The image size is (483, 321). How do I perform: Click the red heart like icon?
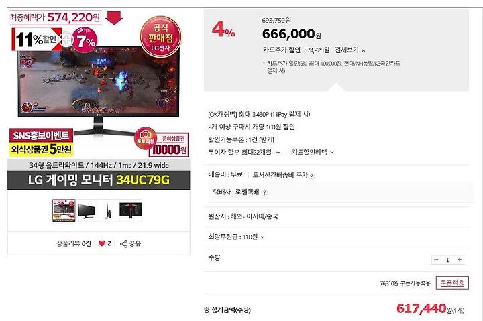click(x=102, y=243)
